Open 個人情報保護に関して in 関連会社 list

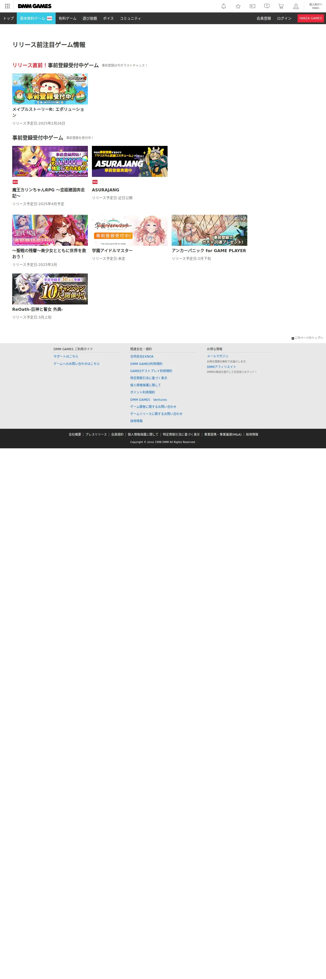pyautogui.click(x=145, y=385)
